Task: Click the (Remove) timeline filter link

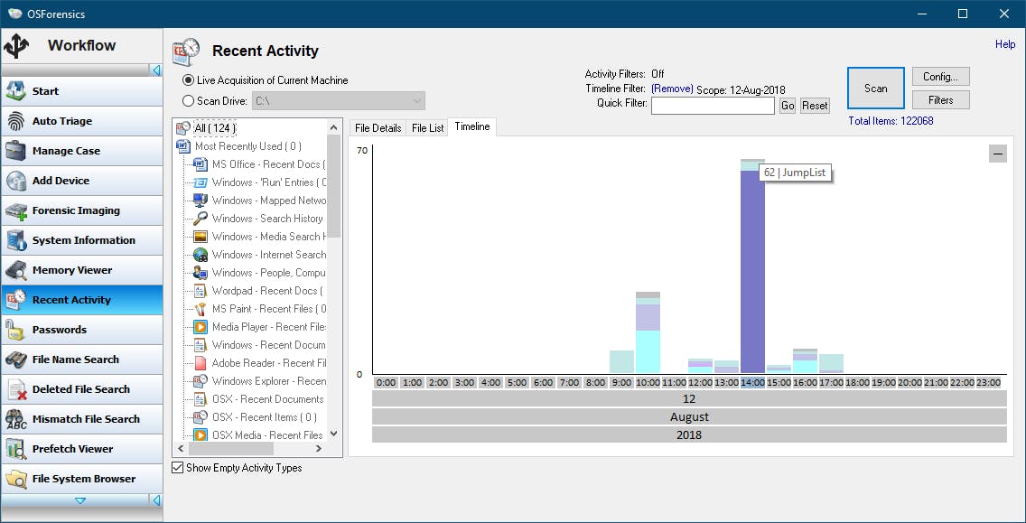Action: tap(672, 89)
